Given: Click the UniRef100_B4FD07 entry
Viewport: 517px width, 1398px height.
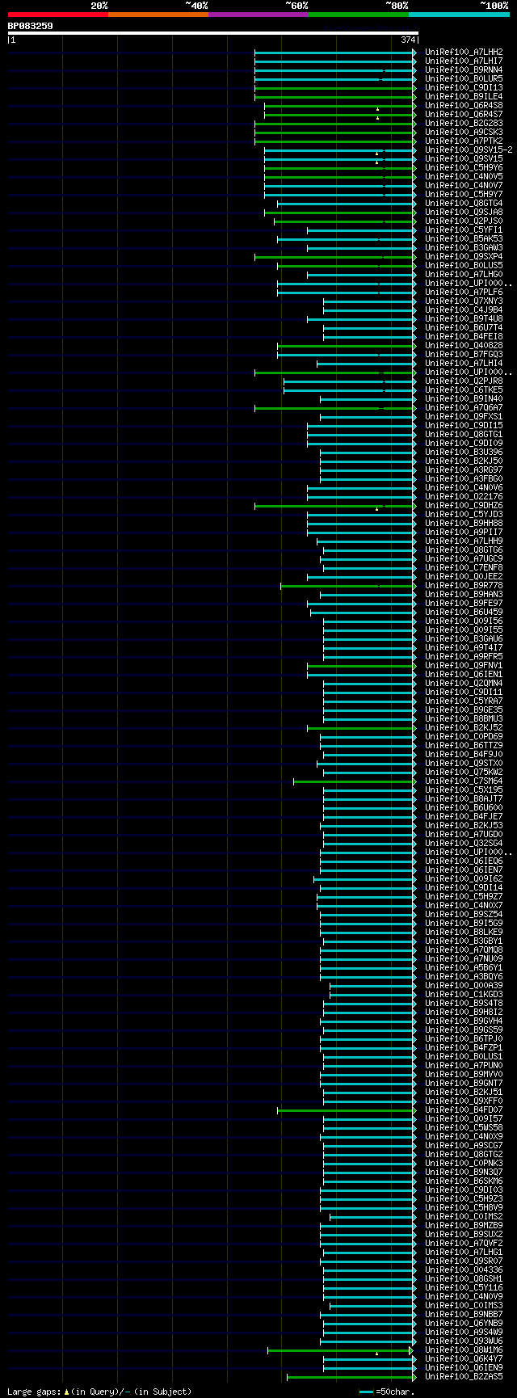Looking at the screenshot, I should coord(464,1110).
